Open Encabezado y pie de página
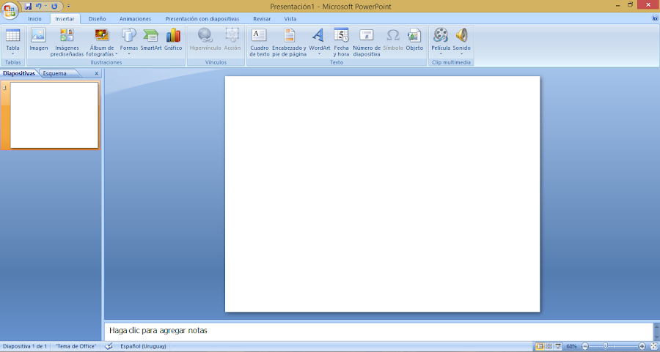The image size is (660, 352). click(x=289, y=42)
